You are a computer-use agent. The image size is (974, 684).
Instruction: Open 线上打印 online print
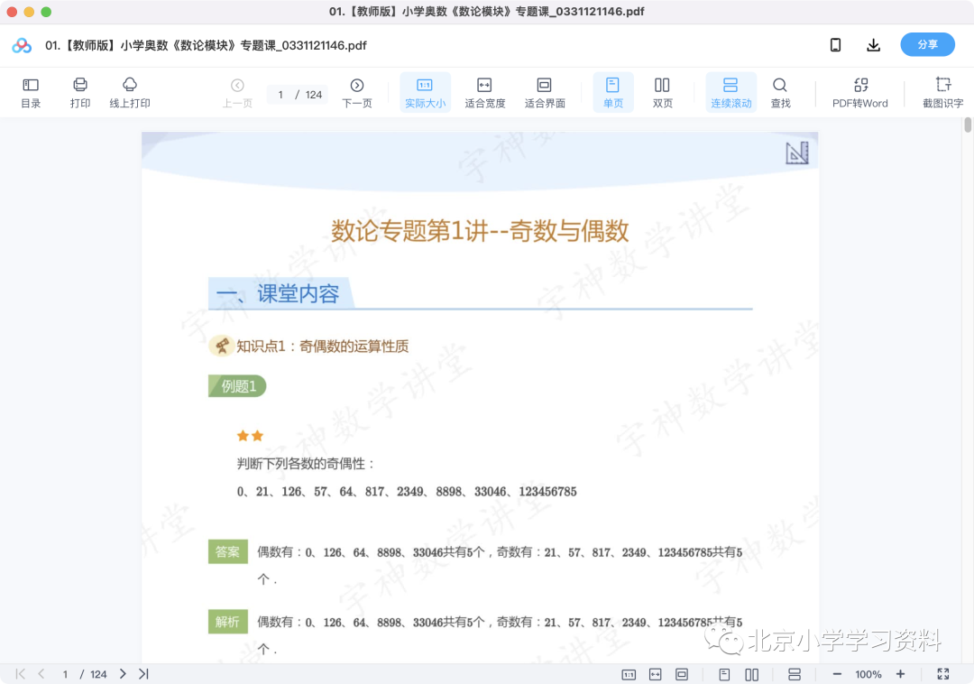click(x=130, y=93)
